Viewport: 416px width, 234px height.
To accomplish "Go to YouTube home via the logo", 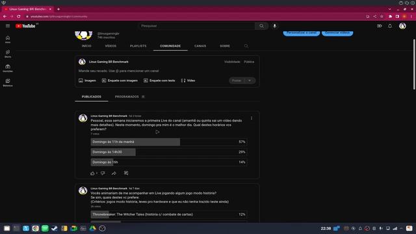I will click(x=25, y=26).
